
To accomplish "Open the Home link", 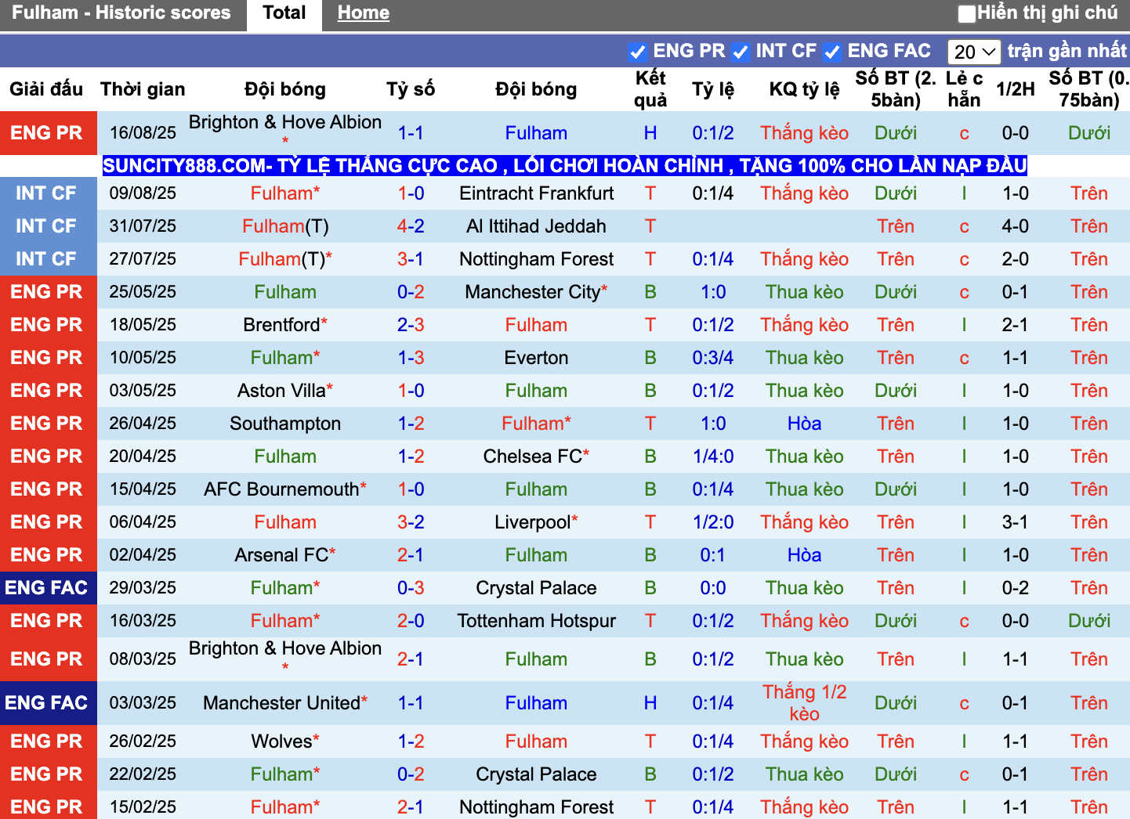I will coord(364,13).
